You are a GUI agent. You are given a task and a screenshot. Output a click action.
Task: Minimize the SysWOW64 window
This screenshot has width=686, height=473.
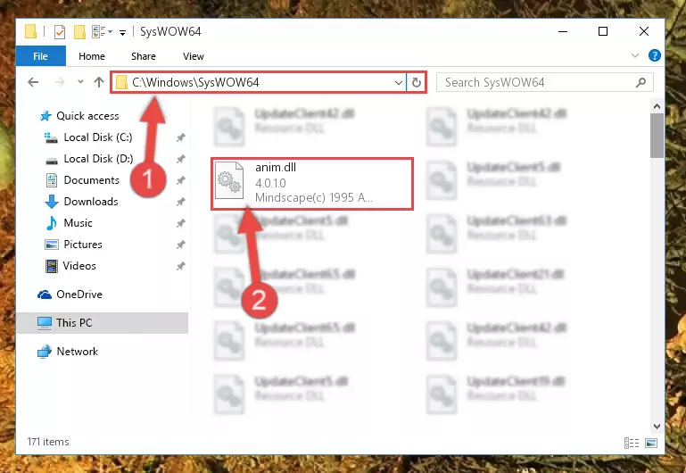[563, 31]
